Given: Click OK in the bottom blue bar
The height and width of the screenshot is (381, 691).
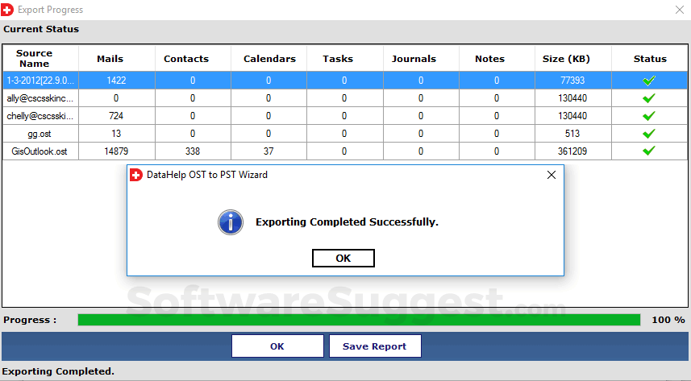Looking at the screenshot, I should (x=277, y=346).
